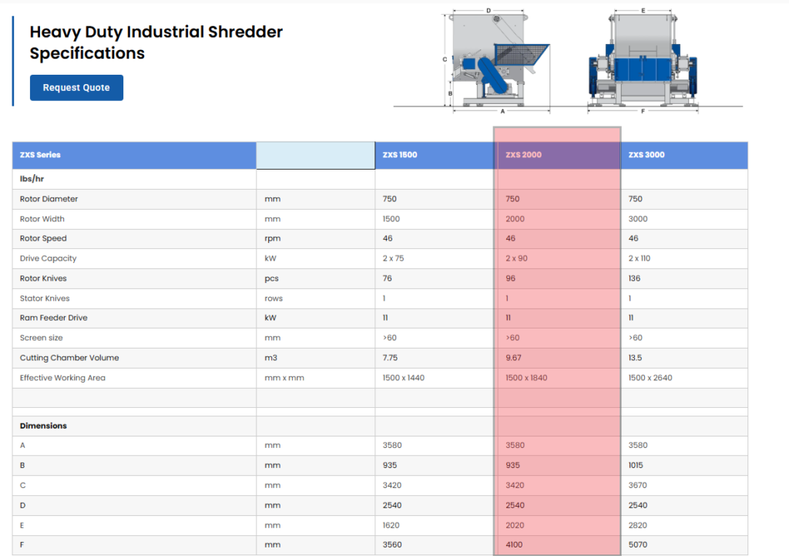Click the page heading Heavy Duty Industrial Shredder
This screenshot has height=556, width=789.
(x=156, y=32)
